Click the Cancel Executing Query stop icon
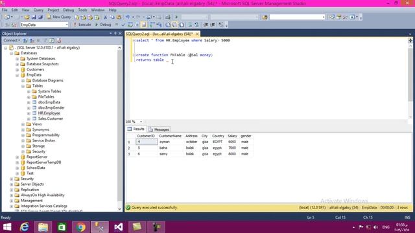 pos(117,25)
